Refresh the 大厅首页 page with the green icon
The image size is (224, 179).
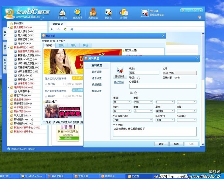tap(65, 29)
